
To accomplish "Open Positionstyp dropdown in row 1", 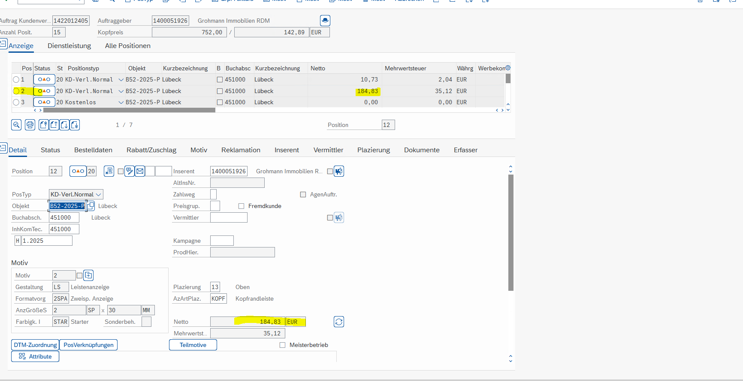I will point(121,79).
